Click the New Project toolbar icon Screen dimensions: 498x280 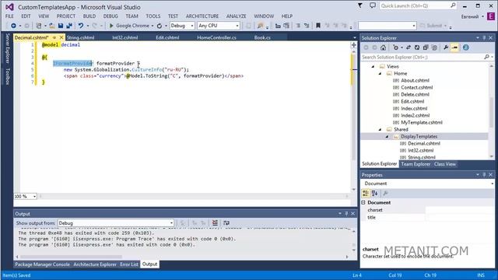tap(39, 26)
